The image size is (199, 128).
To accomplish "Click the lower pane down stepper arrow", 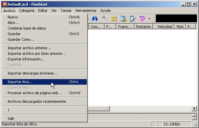I will pos(194,118).
